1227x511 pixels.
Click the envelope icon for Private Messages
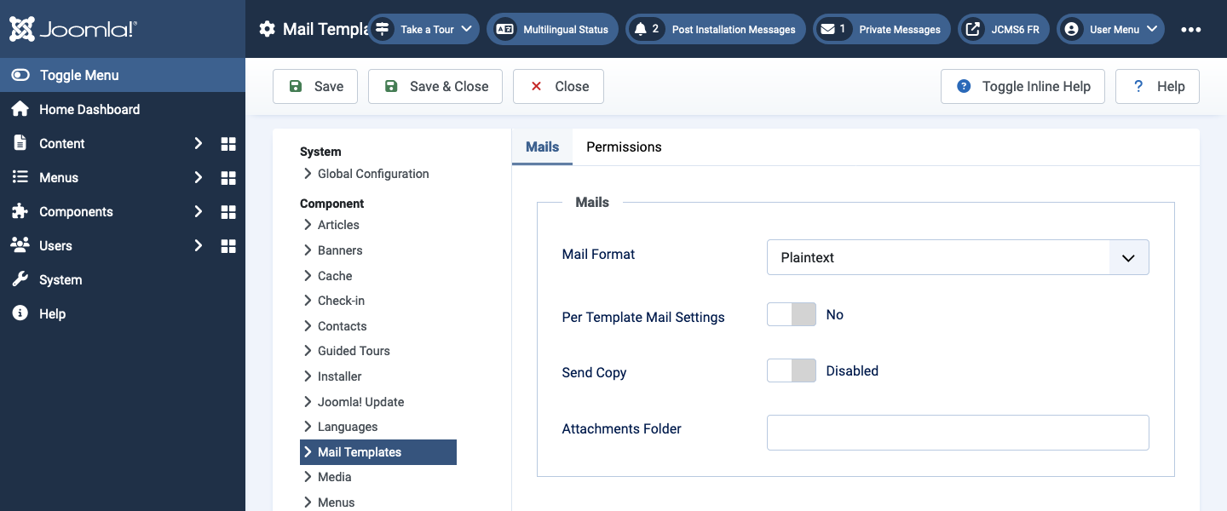click(x=828, y=29)
